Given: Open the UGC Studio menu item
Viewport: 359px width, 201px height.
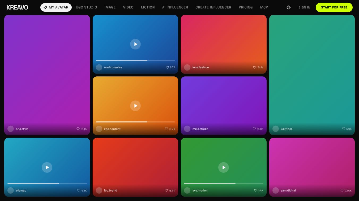Looking at the screenshot, I should [86, 7].
